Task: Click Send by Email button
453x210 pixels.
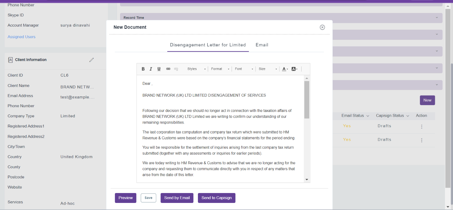Action: pos(177,198)
